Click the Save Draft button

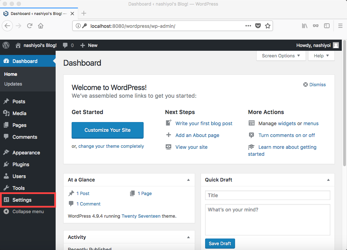coord(220,243)
